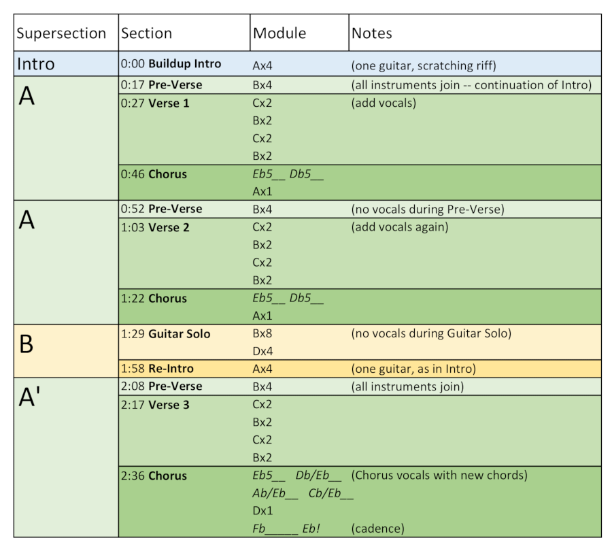Screen dimensions: 612x547
Task: Click the "Chorus vocals with new chords" note
Action: point(439,476)
